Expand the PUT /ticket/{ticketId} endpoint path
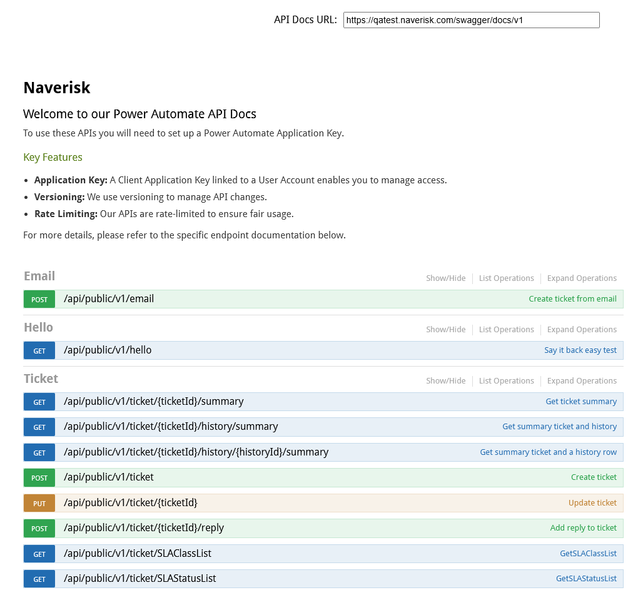The height and width of the screenshot is (595, 633). pos(130,503)
